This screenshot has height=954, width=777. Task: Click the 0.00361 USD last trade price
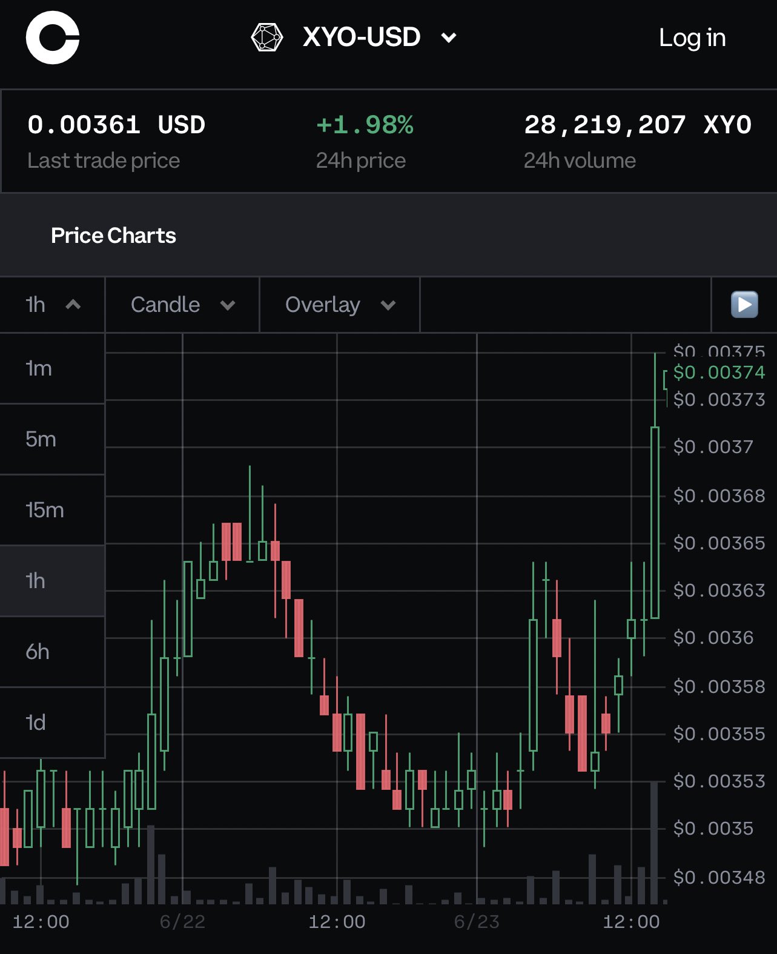[x=116, y=125]
